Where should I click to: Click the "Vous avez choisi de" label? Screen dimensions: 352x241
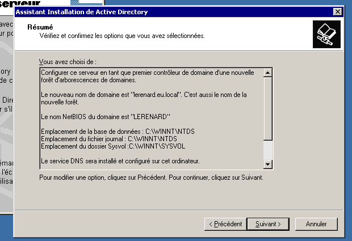pyautogui.click(x=68, y=62)
